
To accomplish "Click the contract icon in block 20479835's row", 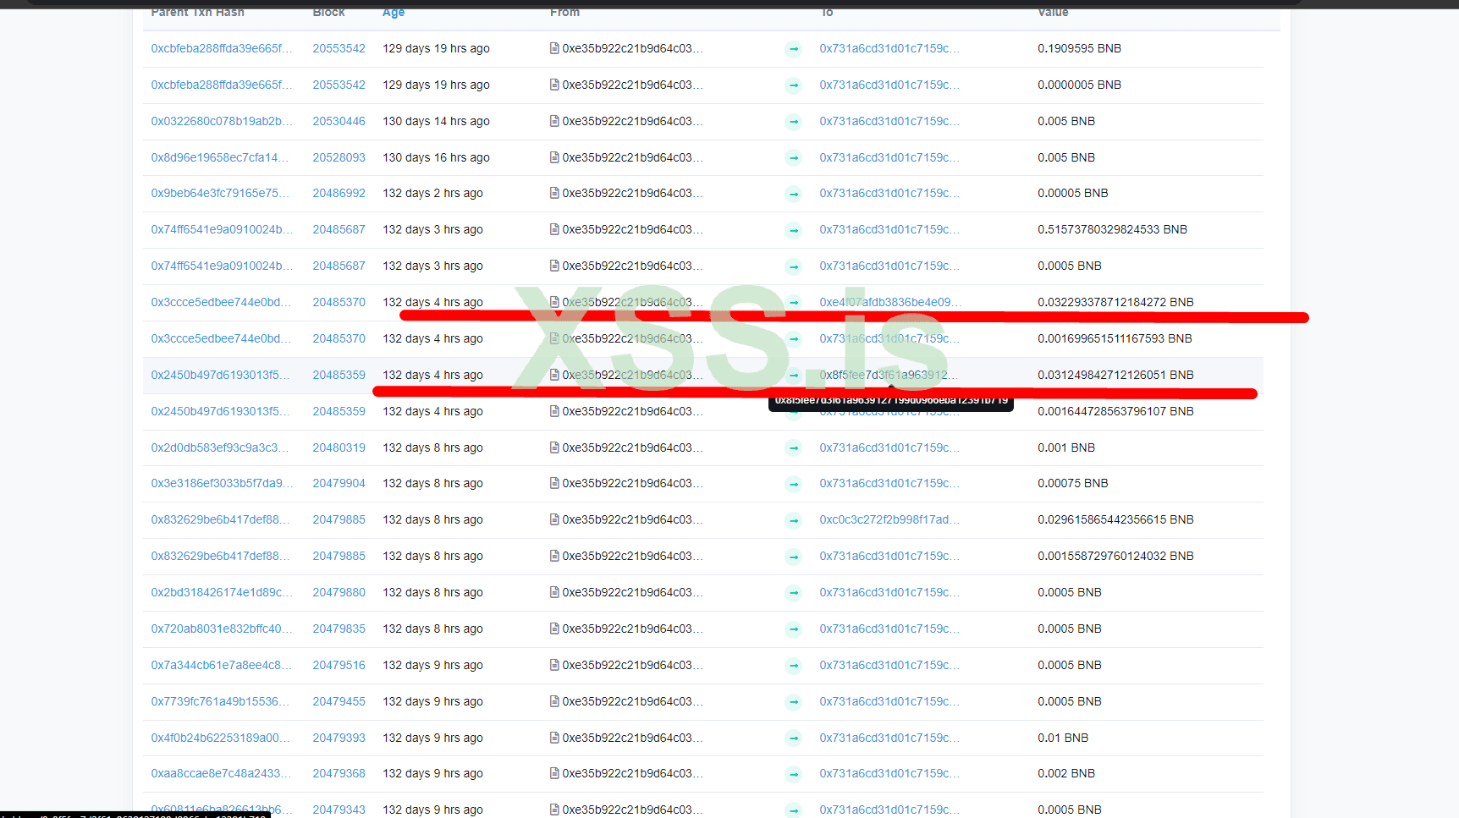I will coord(554,629).
